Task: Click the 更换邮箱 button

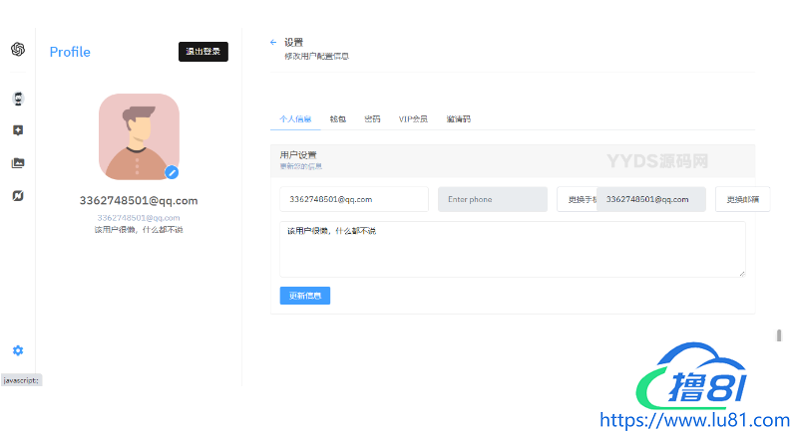Action: [742, 200]
